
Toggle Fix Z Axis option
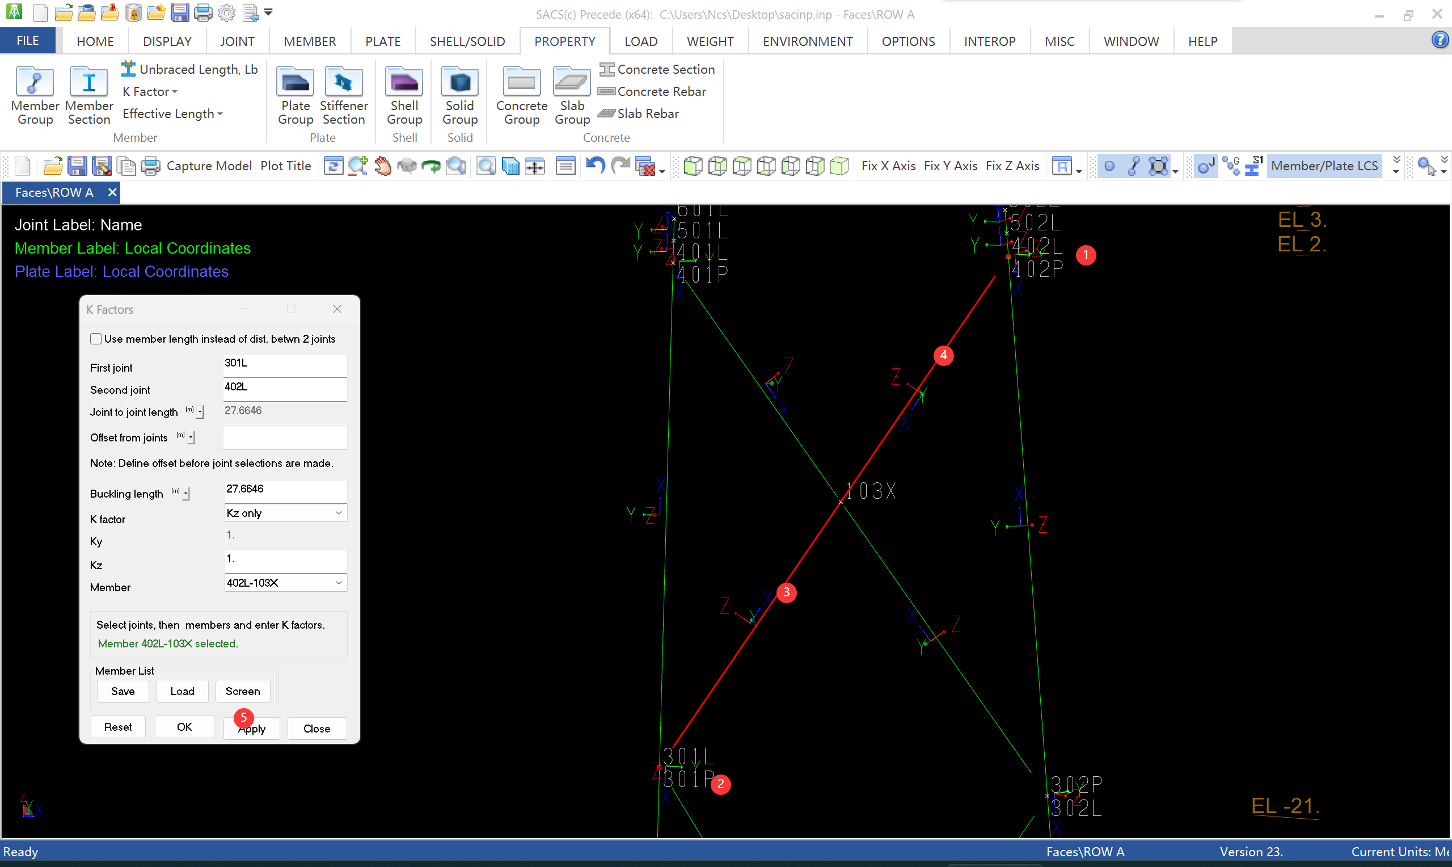tap(1012, 166)
